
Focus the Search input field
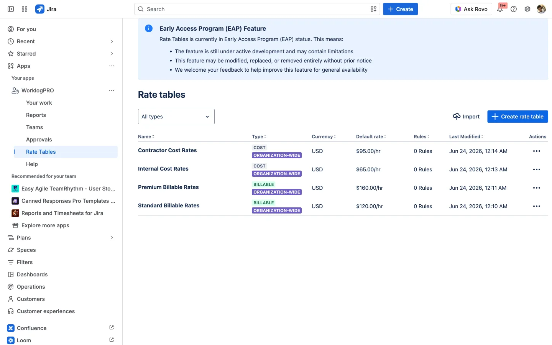click(257, 9)
